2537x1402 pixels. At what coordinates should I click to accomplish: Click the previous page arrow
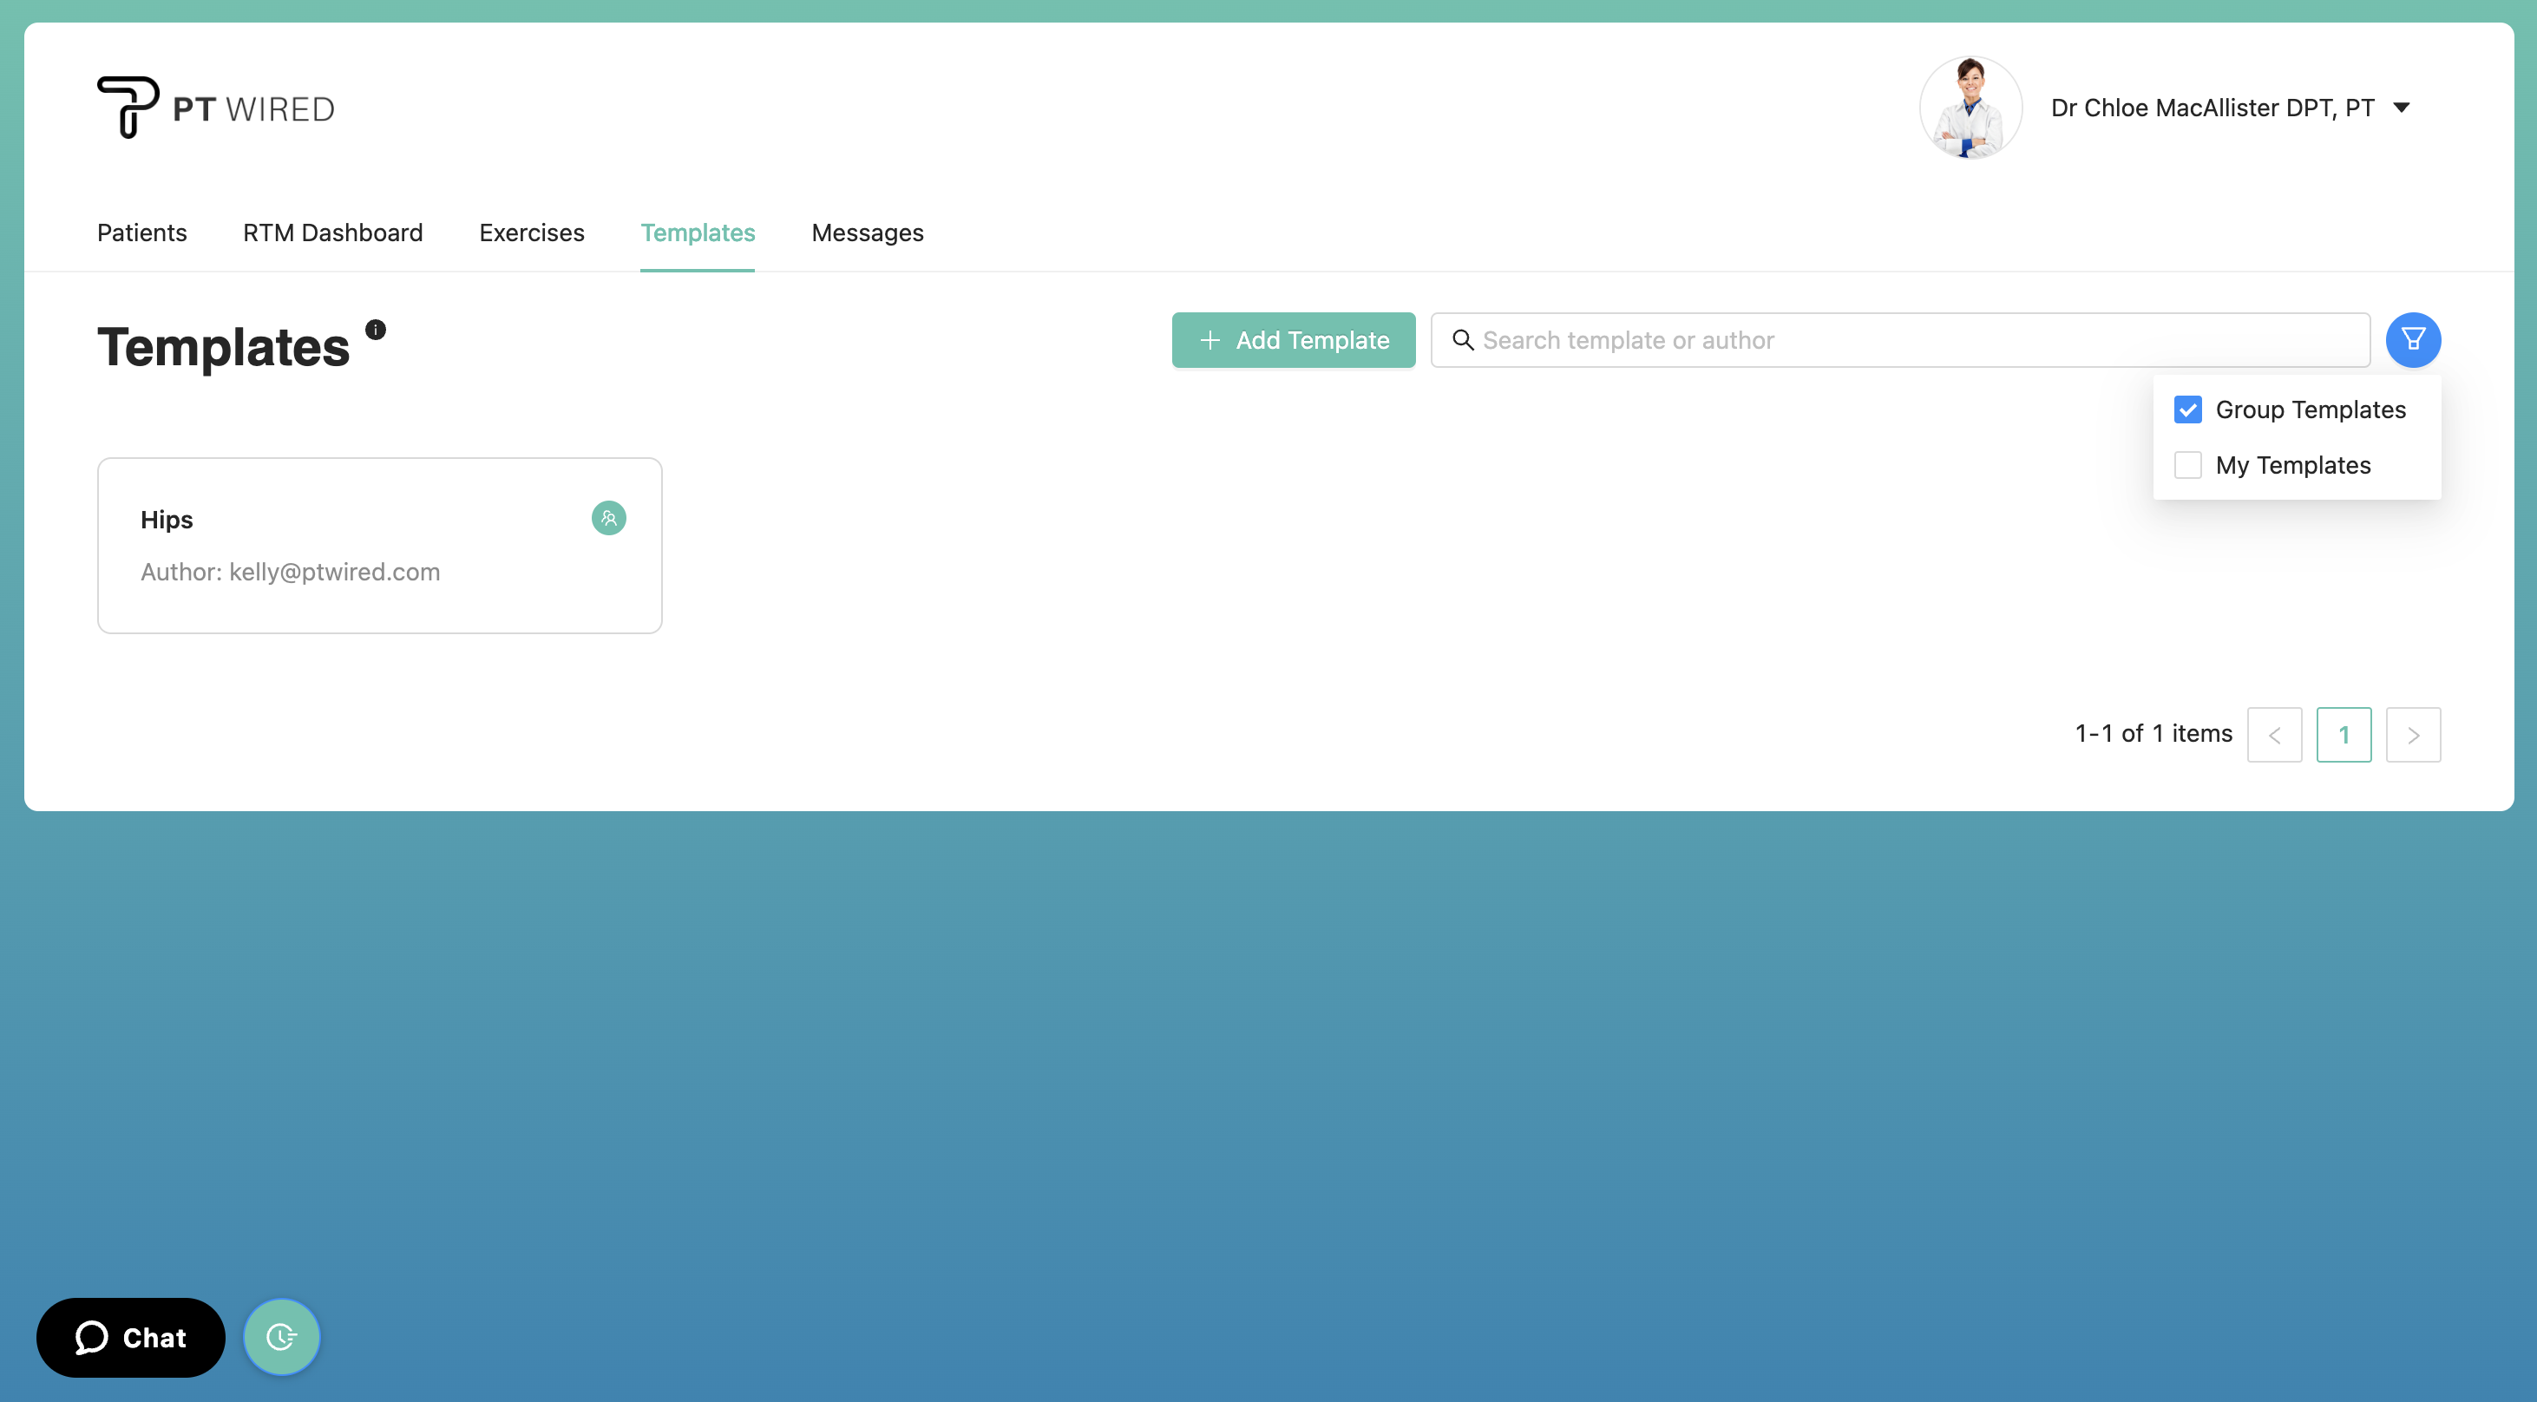coord(2275,733)
